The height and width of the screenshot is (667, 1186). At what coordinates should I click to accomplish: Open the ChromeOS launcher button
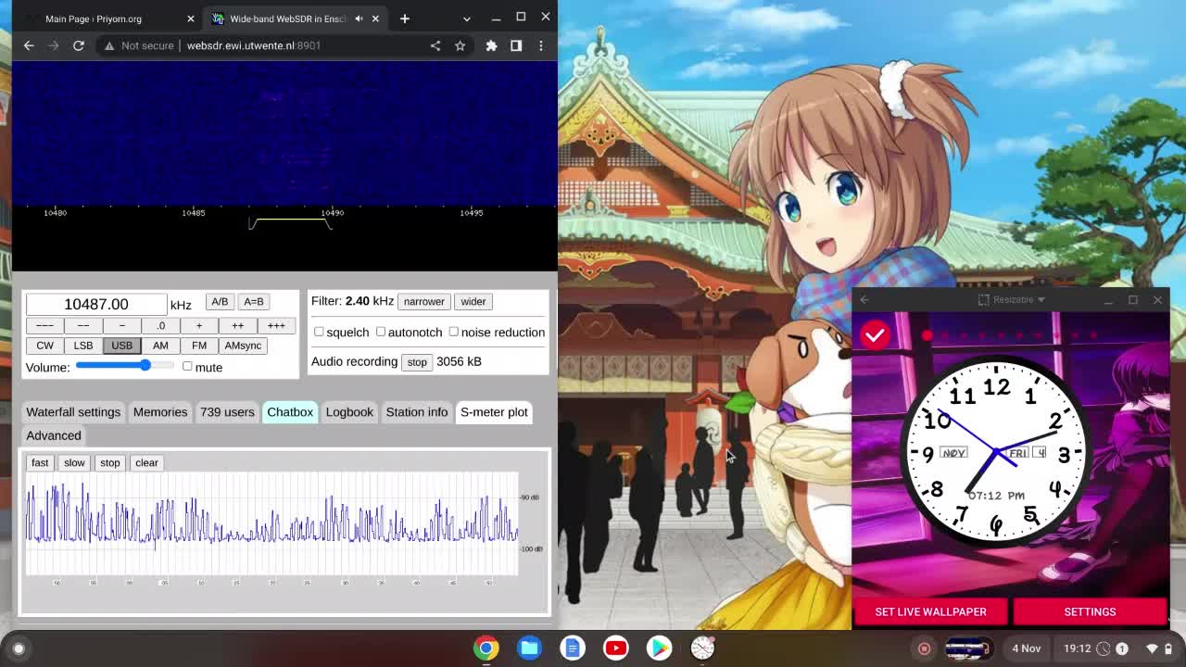pos(19,648)
